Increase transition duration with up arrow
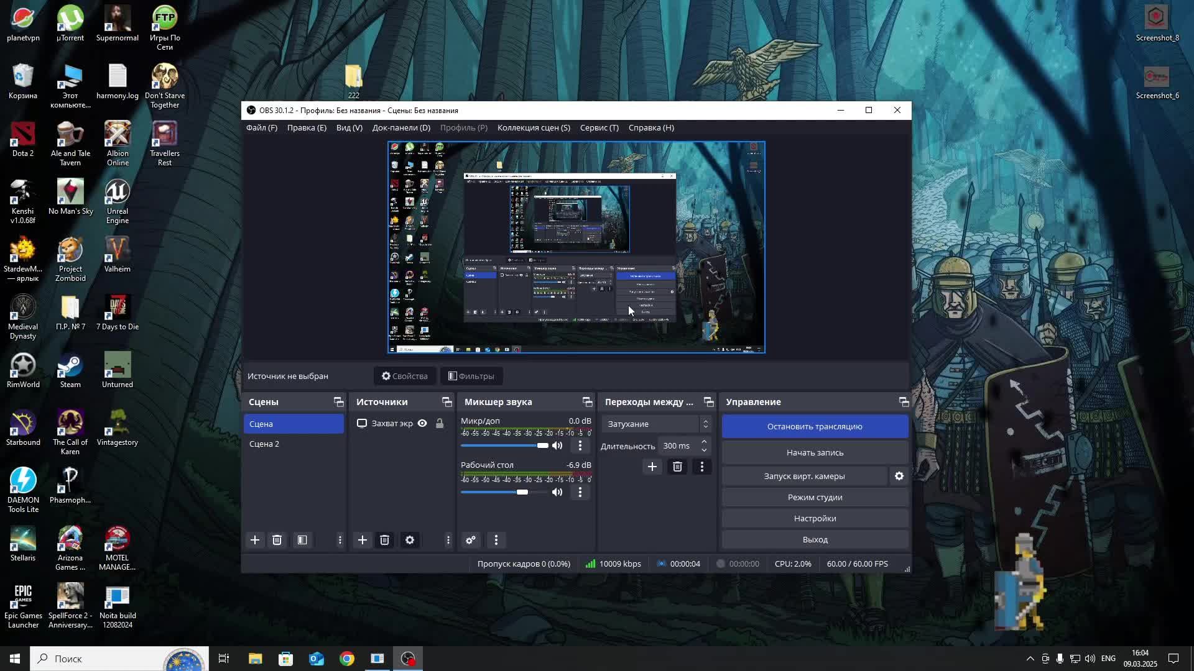 click(x=704, y=442)
